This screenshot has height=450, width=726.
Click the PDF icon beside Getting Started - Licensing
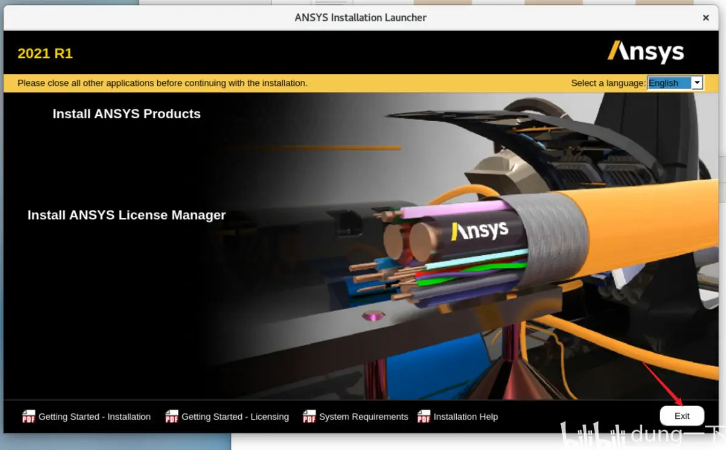point(172,417)
